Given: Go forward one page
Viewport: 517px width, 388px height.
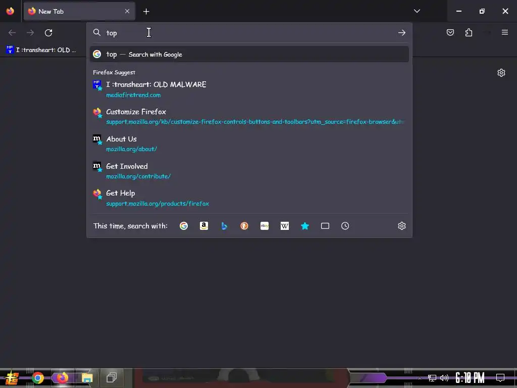Looking at the screenshot, I should [x=30, y=33].
